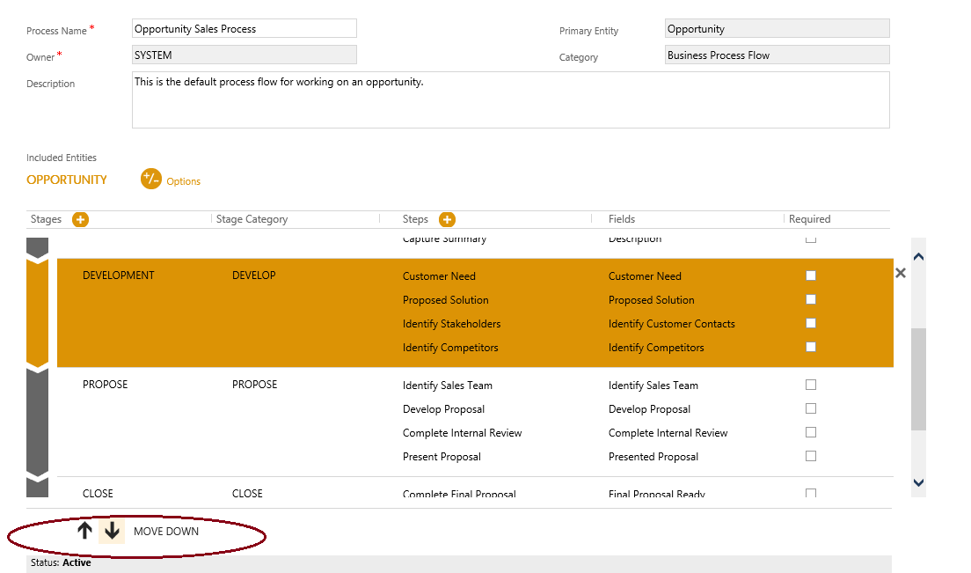Click the Owner field showing SYSTEM
This screenshot has height=573, width=971.
point(244,55)
